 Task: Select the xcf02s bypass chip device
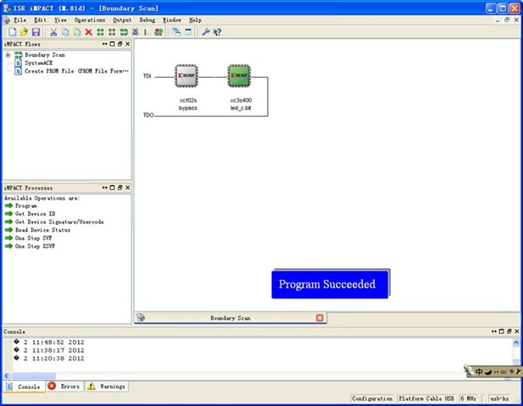click(187, 77)
